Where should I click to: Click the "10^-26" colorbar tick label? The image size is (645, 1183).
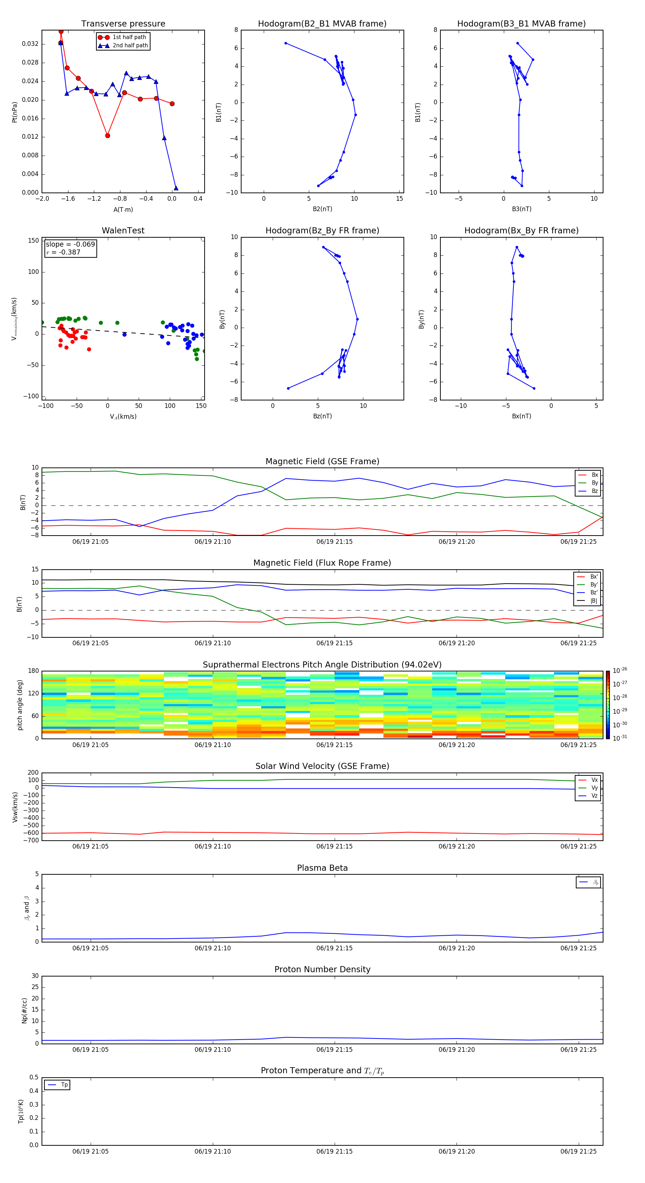click(x=620, y=670)
